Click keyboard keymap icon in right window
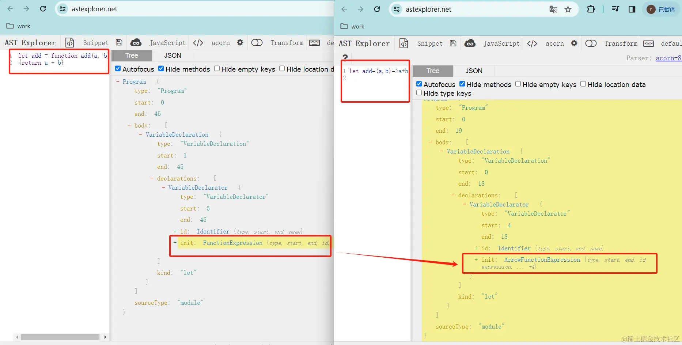The height and width of the screenshot is (345, 682). point(648,43)
